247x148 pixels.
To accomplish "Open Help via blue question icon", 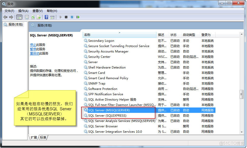I will coord(46,17).
